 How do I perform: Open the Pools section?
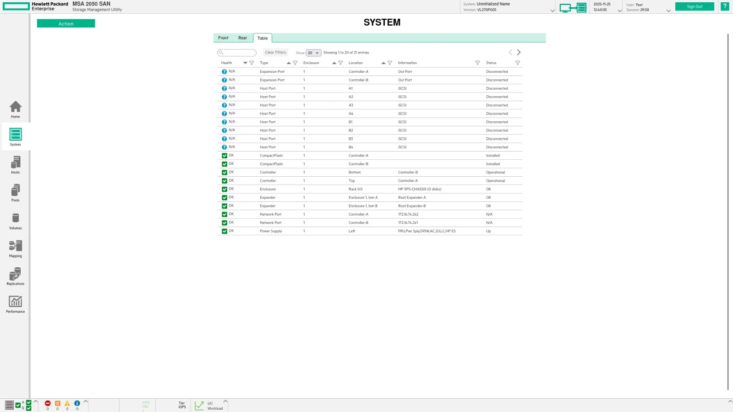pos(16,193)
